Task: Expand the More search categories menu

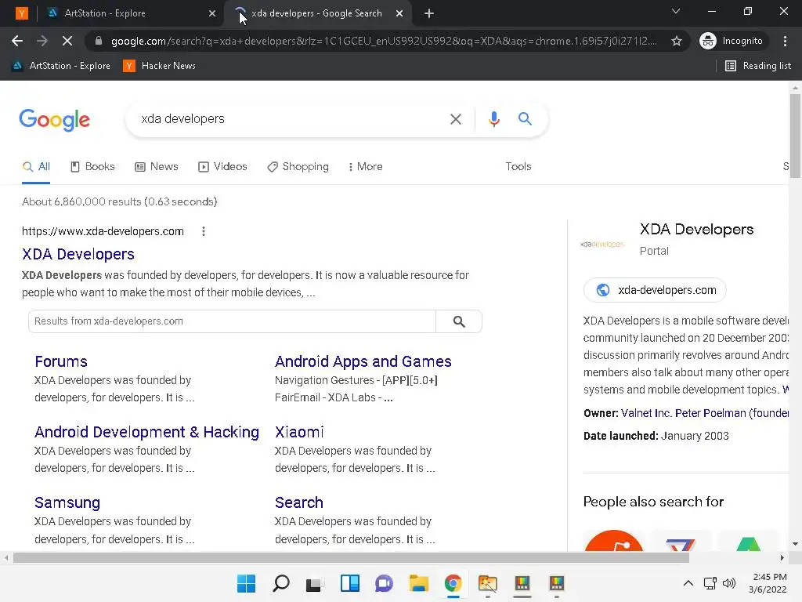Action: (x=365, y=166)
